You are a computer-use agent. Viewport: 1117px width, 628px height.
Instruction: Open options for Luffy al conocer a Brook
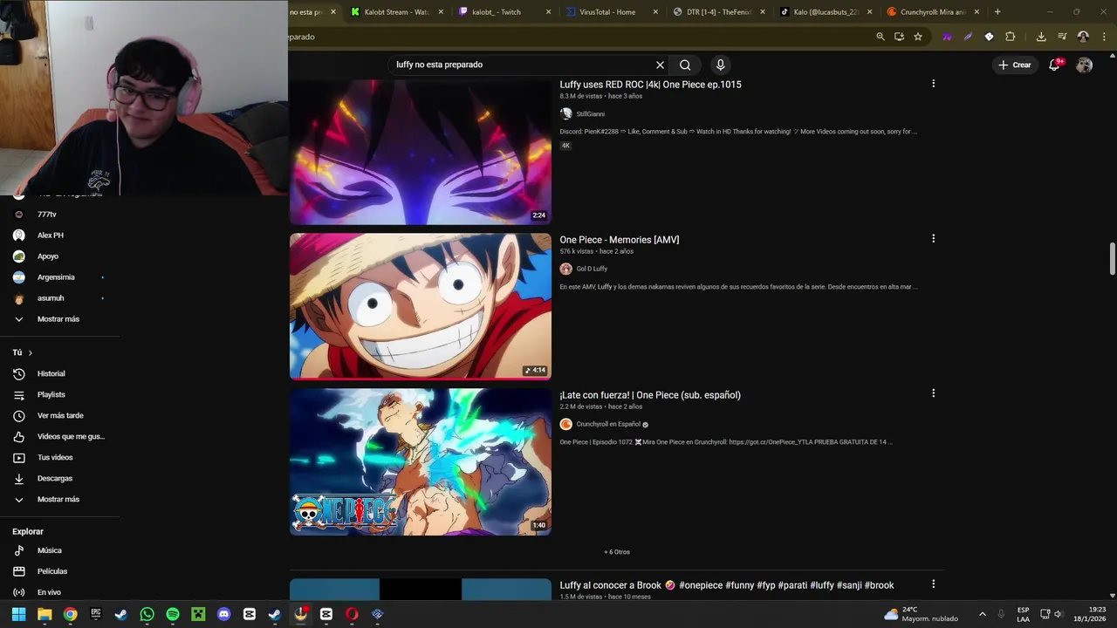click(x=933, y=584)
